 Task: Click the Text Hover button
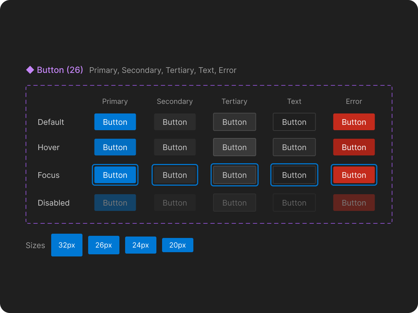tap(294, 147)
